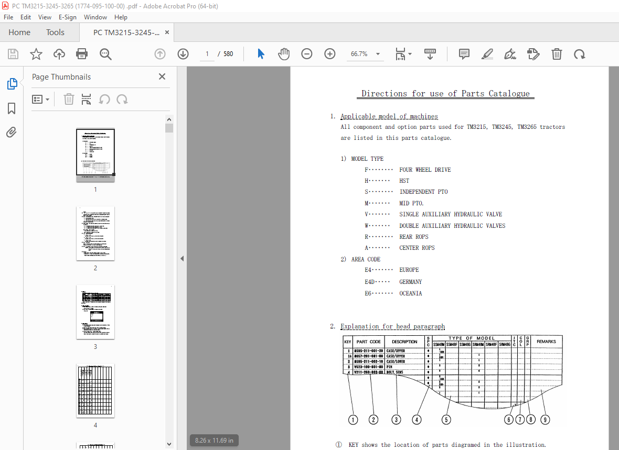Open the Page Thumbnails sidebar icon

tap(12, 84)
